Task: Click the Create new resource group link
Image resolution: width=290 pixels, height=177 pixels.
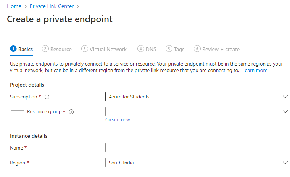Action: pyautogui.click(x=118, y=120)
